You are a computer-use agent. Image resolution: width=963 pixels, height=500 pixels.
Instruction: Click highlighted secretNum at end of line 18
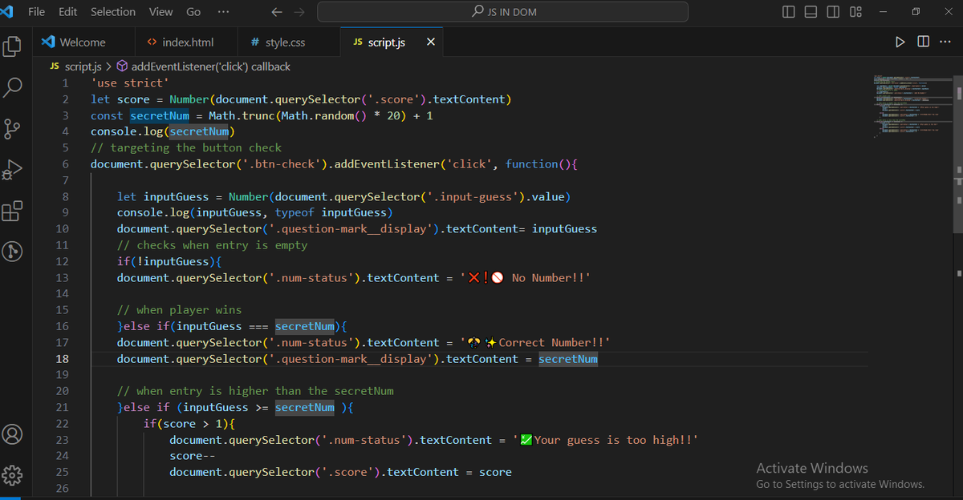pyautogui.click(x=568, y=358)
